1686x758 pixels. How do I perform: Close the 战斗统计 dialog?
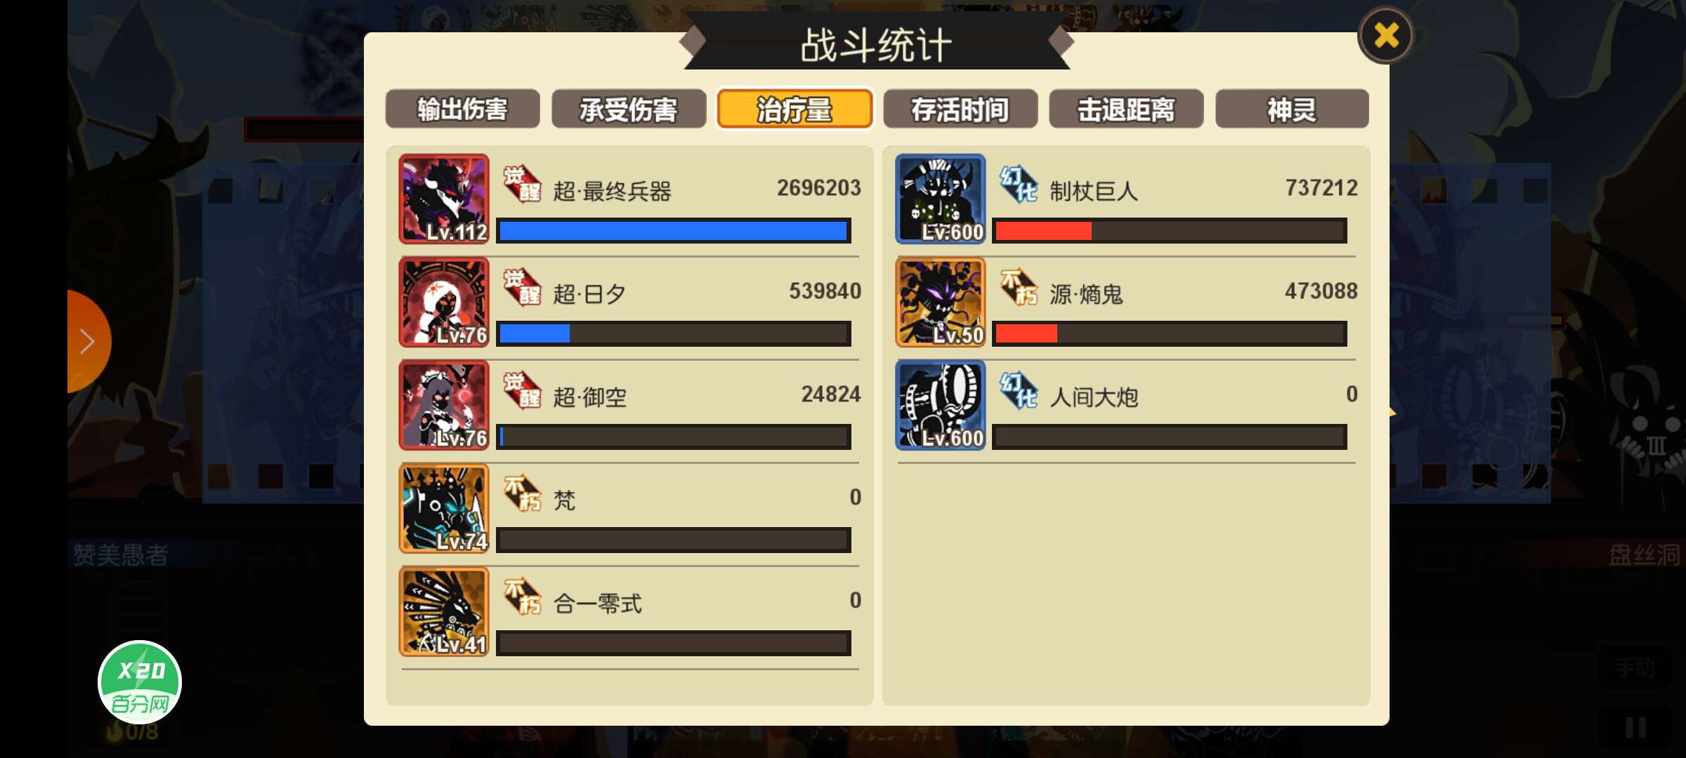1385,35
